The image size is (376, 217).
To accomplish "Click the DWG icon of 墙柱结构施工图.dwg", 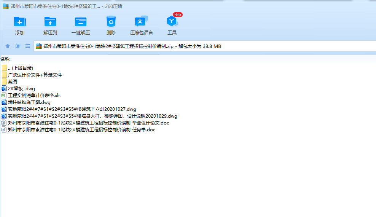I will [x=4, y=102].
